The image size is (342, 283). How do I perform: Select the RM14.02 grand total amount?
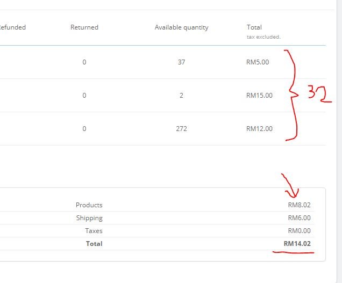pyautogui.click(x=297, y=244)
